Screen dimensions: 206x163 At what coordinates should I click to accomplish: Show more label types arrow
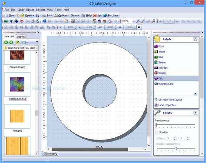pos(195,94)
